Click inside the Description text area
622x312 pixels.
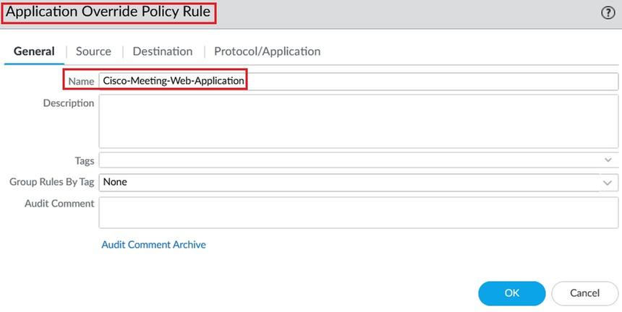click(x=358, y=121)
